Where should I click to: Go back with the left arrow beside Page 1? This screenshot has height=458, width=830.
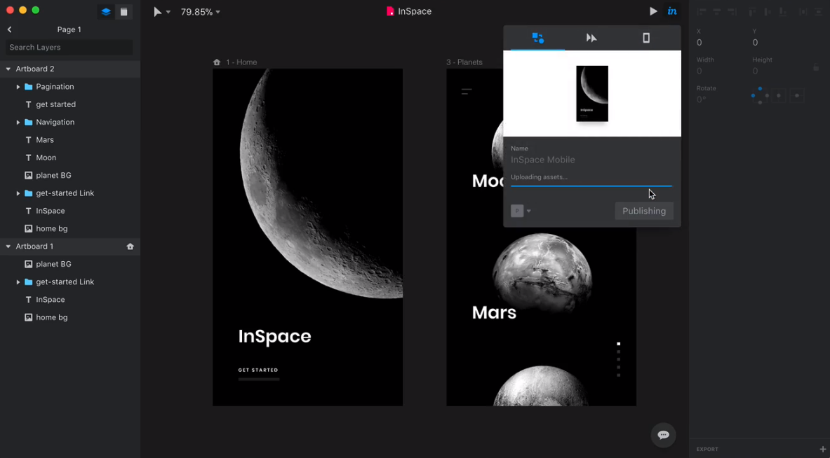point(10,29)
